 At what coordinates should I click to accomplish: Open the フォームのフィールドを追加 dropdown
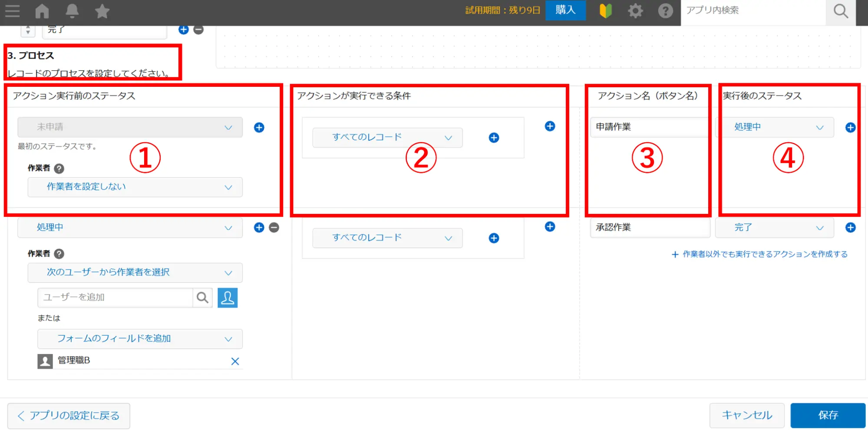coord(139,339)
